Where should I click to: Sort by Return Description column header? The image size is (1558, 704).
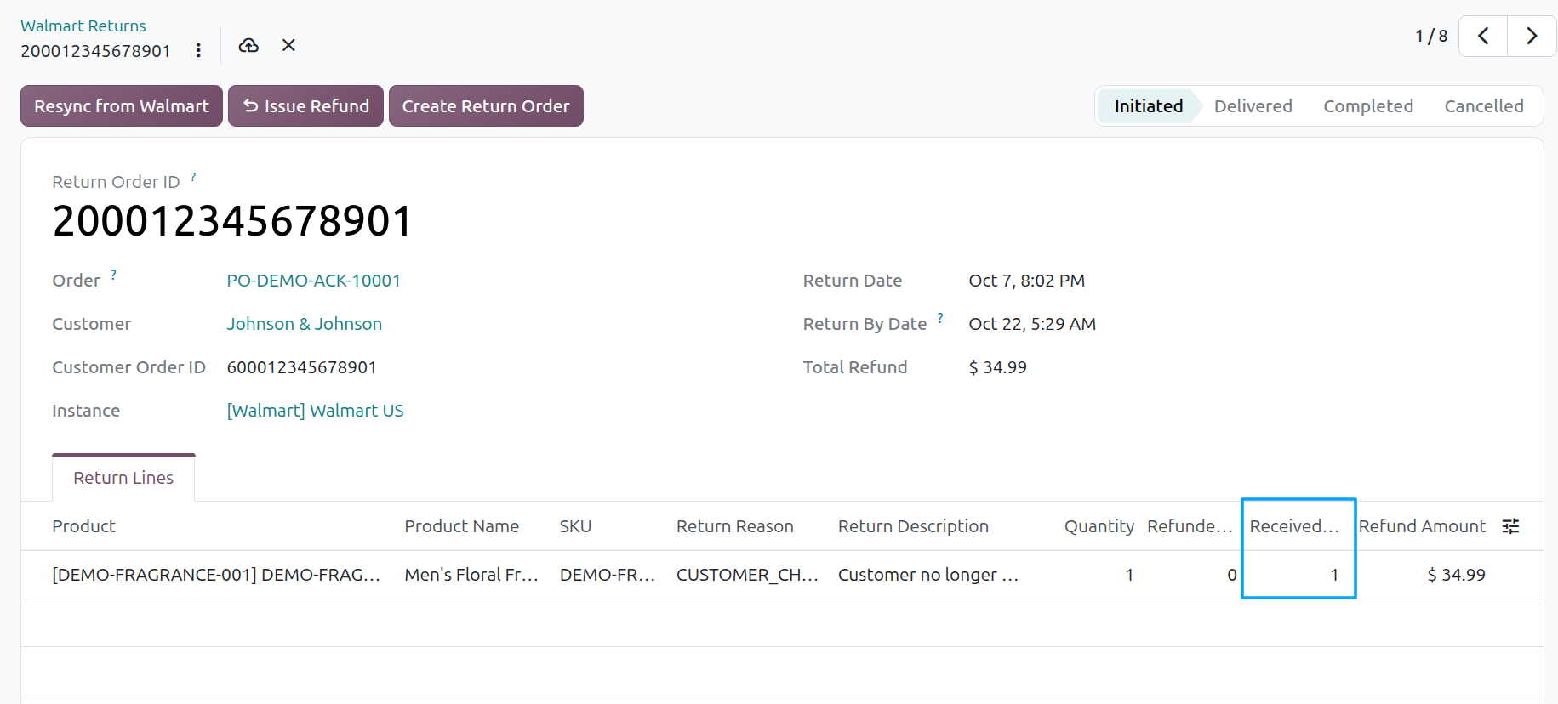tap(913, 526)
